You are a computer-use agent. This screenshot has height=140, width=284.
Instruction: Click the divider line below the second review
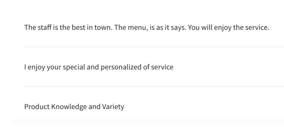(154, 86)
